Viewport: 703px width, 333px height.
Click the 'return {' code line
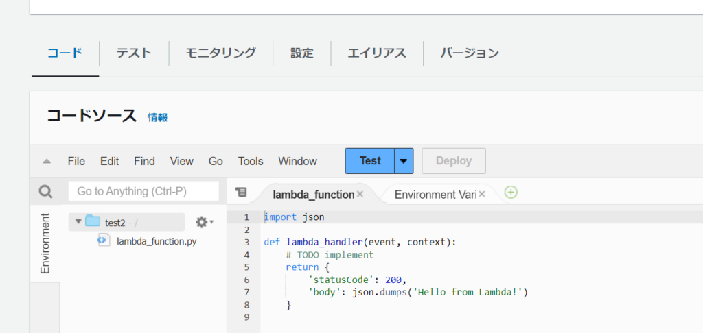(x=308, y=268)
